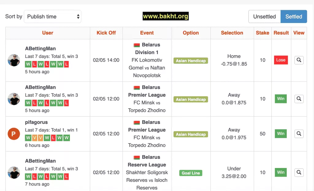Click the green Goal Line option tag
Screen dimensions: 314x191
(191, 173)
